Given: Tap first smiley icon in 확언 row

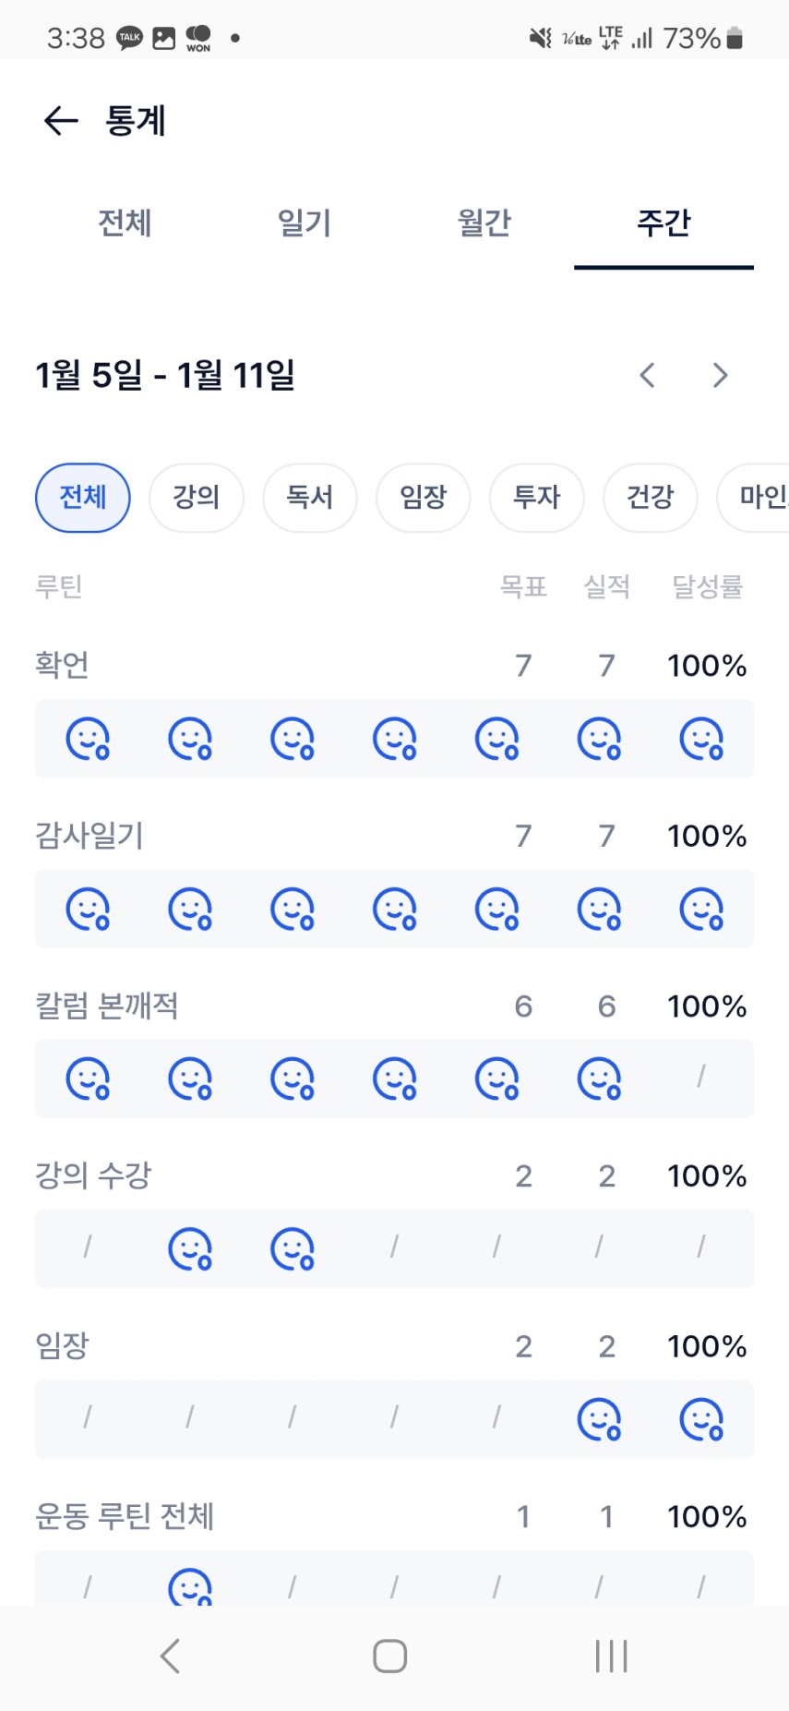Looking at the screenshot, I should (x=88, y=739).
